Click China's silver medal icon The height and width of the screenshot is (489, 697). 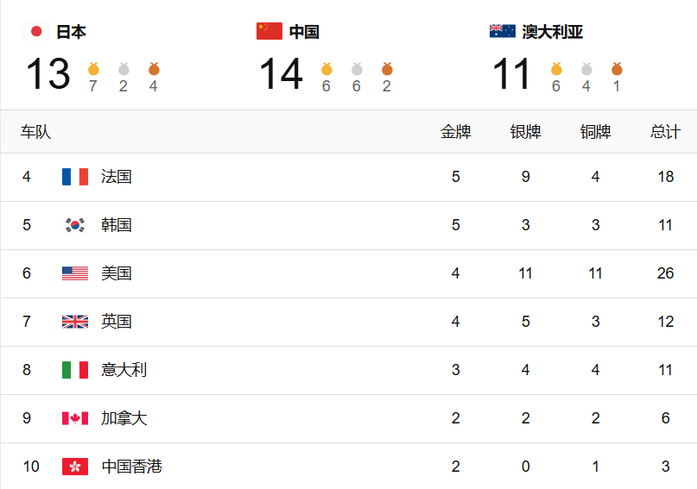[x=357, y=69]
